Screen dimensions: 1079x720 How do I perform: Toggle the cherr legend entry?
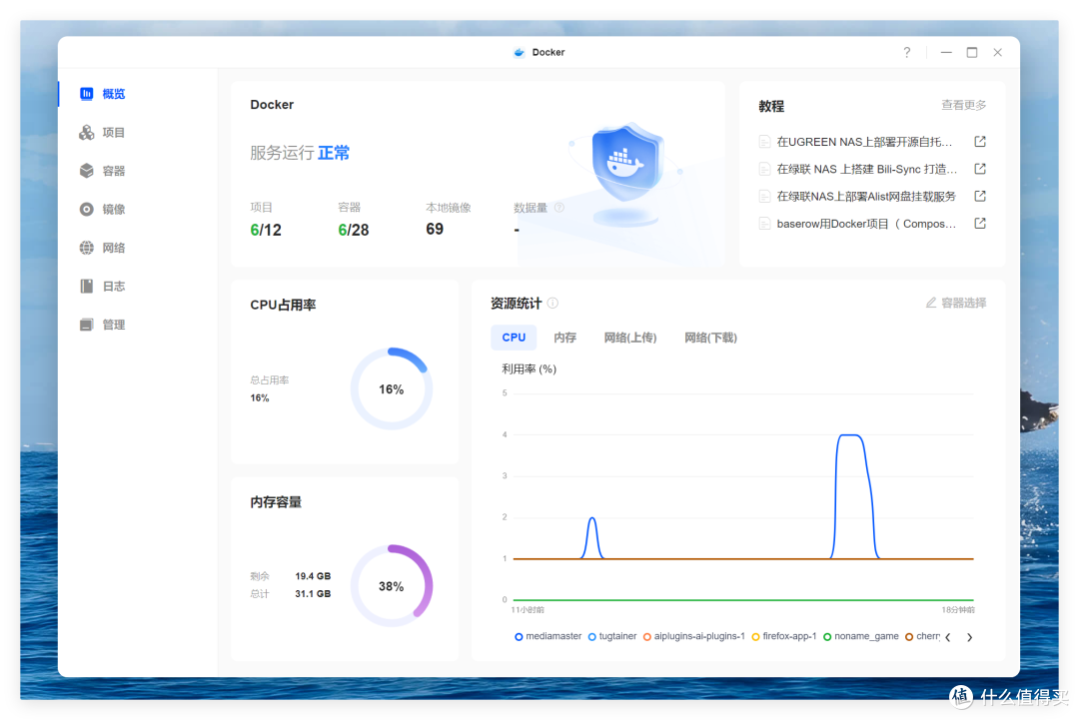(923, 637)
